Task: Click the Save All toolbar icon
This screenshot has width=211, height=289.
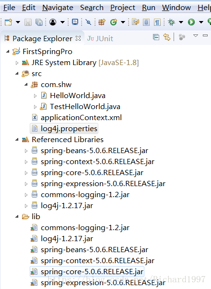Action: tap(39, 22)
